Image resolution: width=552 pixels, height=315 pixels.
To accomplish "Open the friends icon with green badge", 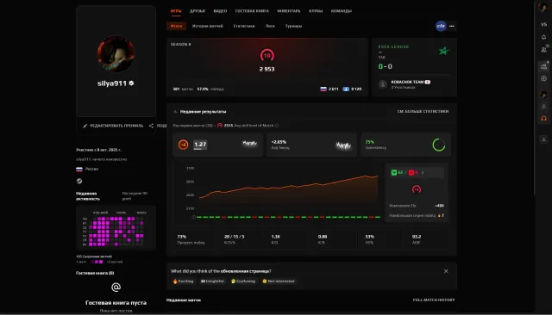I will pyautogui.click(x=544, y=49).
